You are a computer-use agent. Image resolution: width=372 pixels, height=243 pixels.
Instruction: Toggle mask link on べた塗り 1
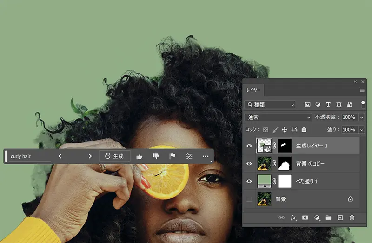[x=274, y=181]
